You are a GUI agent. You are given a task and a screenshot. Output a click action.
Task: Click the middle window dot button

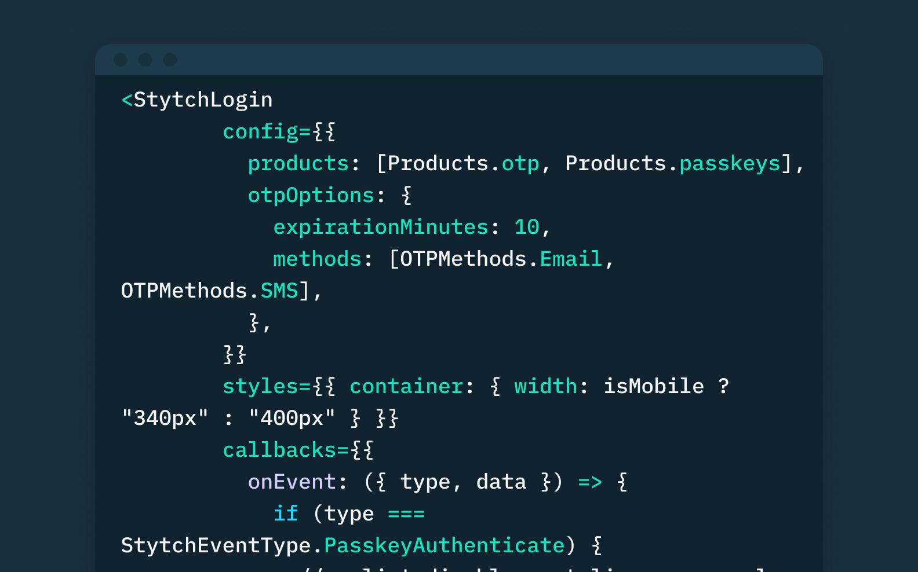[x=145, y=60]
